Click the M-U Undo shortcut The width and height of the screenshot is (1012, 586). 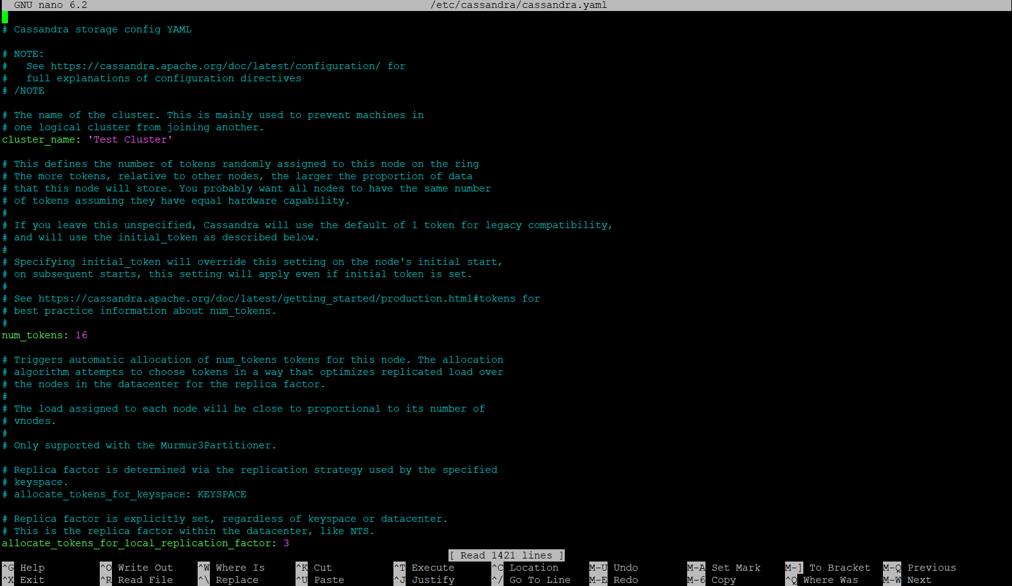(614, 568)
